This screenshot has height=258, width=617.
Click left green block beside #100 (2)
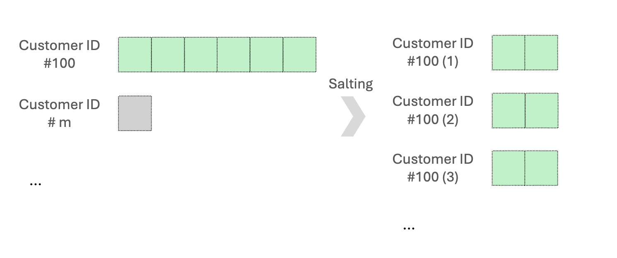[x=509, y=110]
